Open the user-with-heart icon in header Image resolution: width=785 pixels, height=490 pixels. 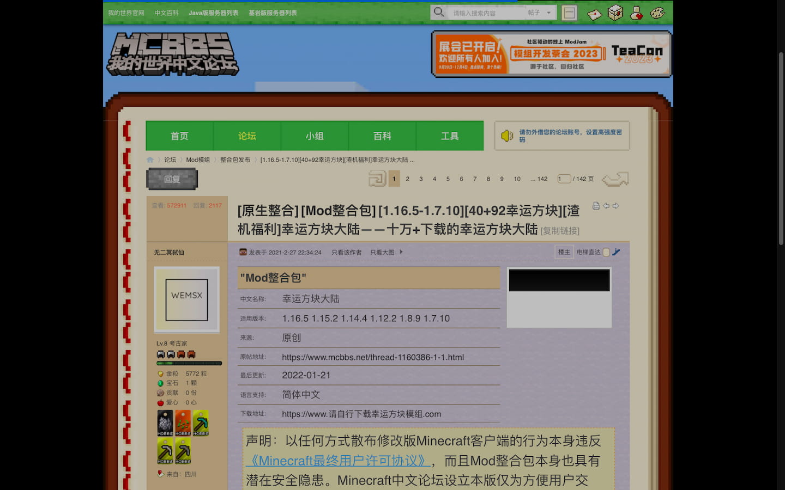tap(637, 13)
